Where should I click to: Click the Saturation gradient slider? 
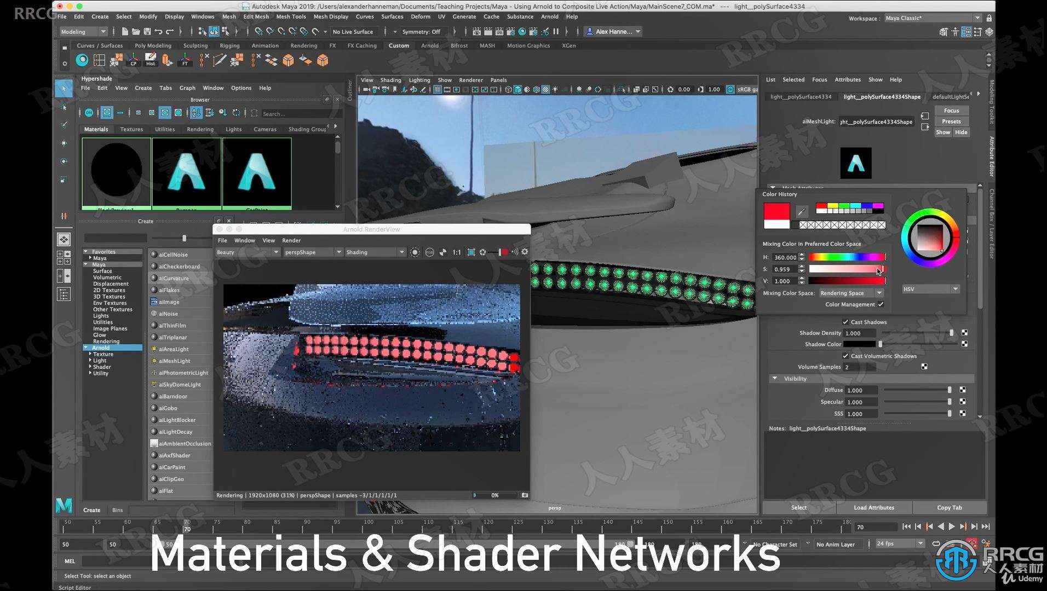847,269
